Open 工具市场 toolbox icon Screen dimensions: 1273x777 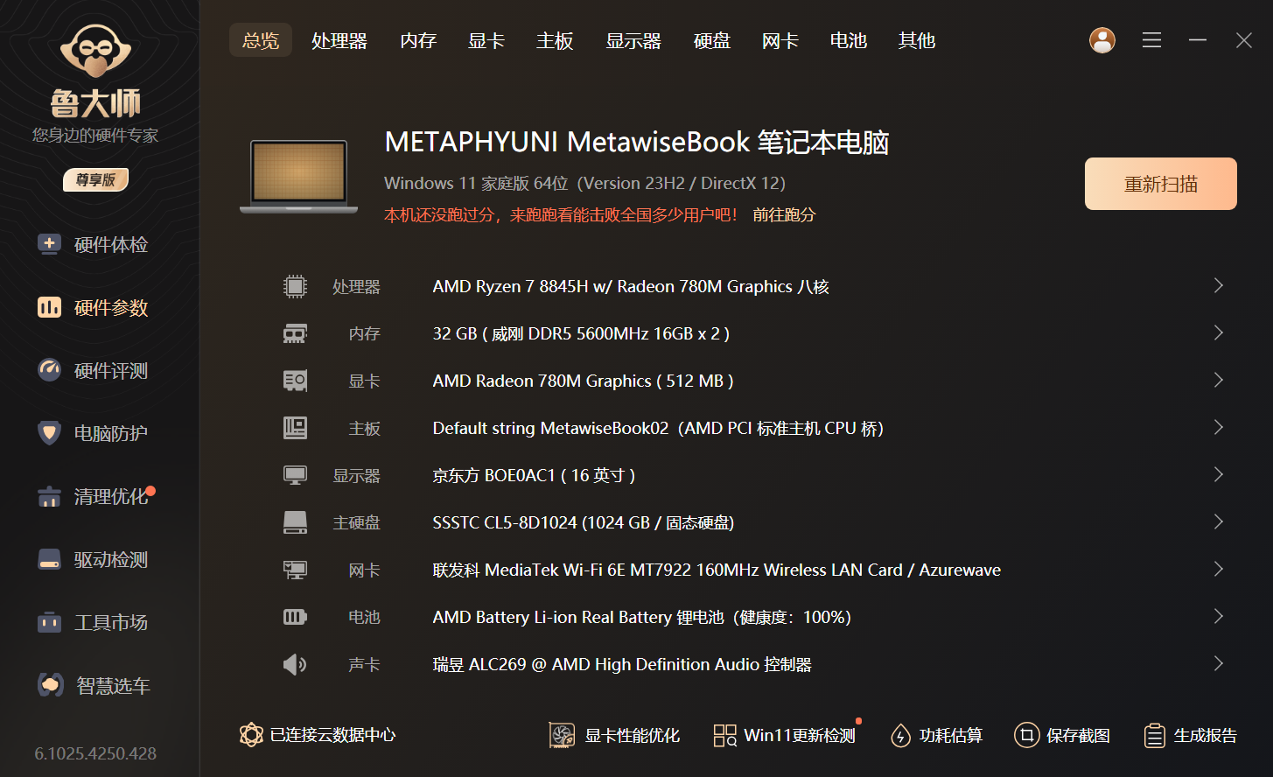pos(49,622)
